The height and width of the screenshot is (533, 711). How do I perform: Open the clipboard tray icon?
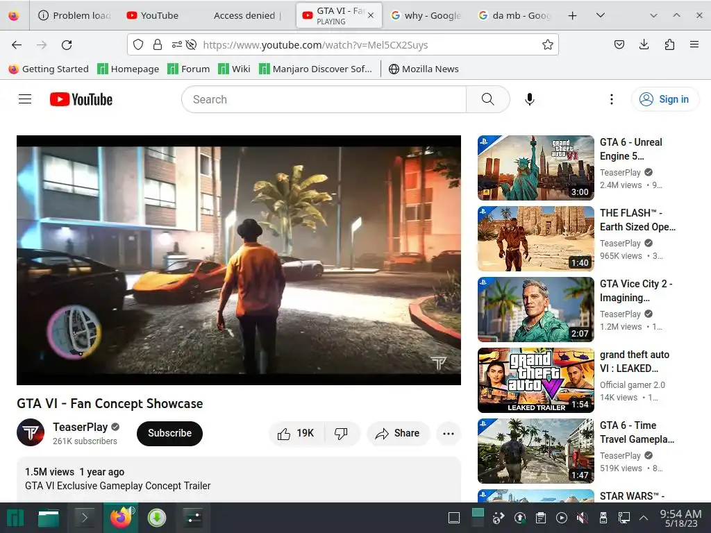[540, 518]
